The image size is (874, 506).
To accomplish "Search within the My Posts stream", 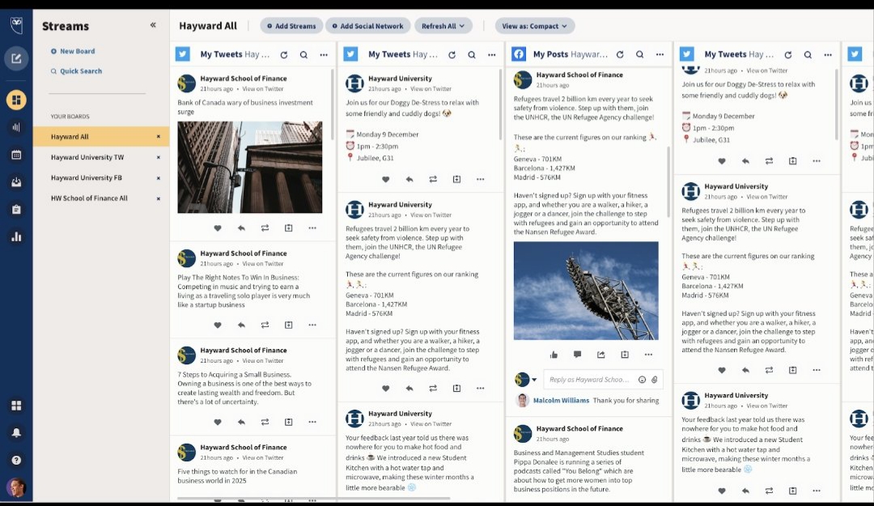I will [x=640, y=55].
